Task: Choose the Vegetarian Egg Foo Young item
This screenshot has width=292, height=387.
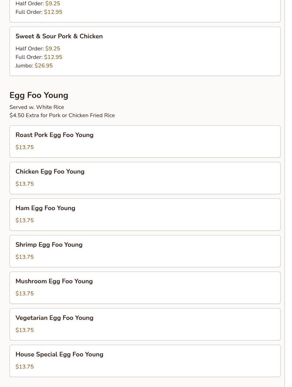Action: (54, 318)
